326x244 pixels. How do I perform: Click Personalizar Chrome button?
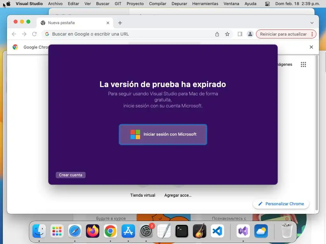(281, 204)
